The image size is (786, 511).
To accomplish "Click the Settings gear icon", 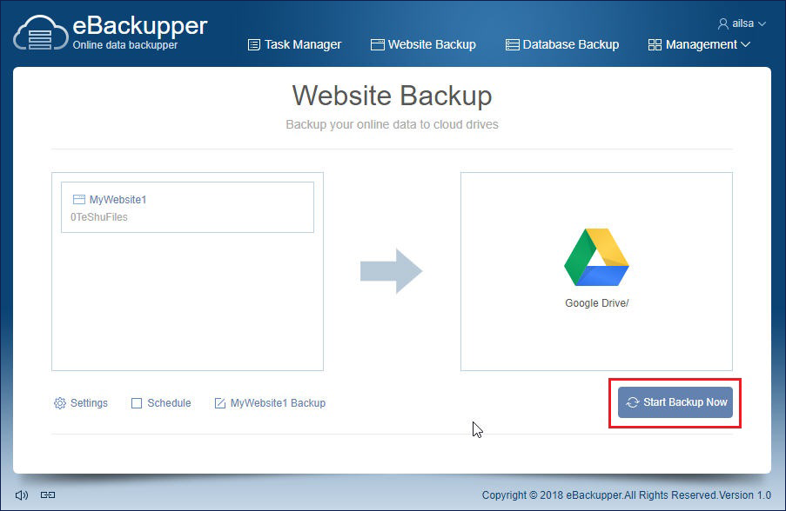I will (x=60, y=403).
